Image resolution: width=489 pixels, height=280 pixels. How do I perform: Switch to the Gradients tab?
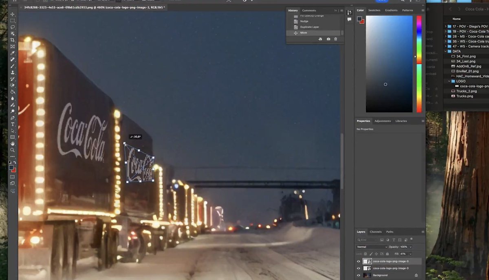(x=391, y=10)
